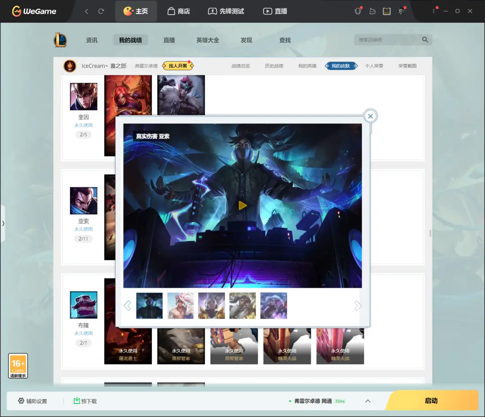Click the 16+ CADPA age rating badge
This screenshot has width=485, height=417.
pyautogui.click(x=18, y=366)
